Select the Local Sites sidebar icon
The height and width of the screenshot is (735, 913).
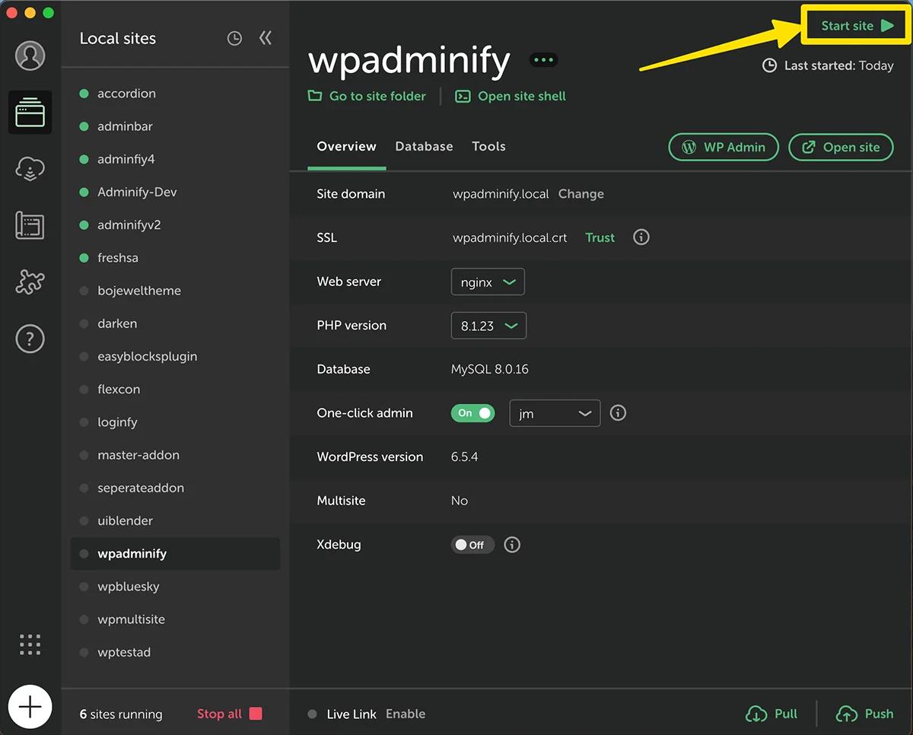click(30, 113)
